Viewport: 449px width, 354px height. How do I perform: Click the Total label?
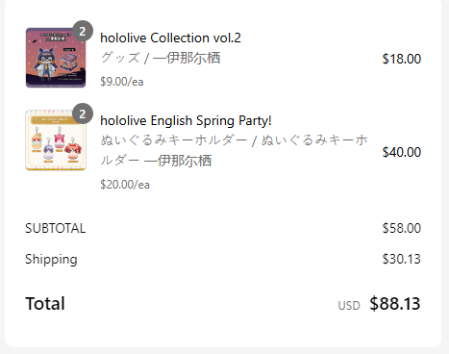(45, 304)
